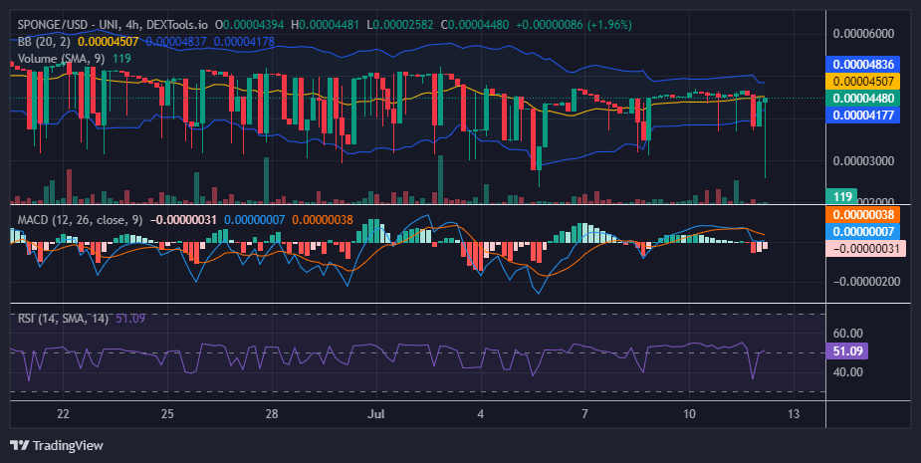
Task: Click the close price C0.00004480 value
Action: (474, 25)
